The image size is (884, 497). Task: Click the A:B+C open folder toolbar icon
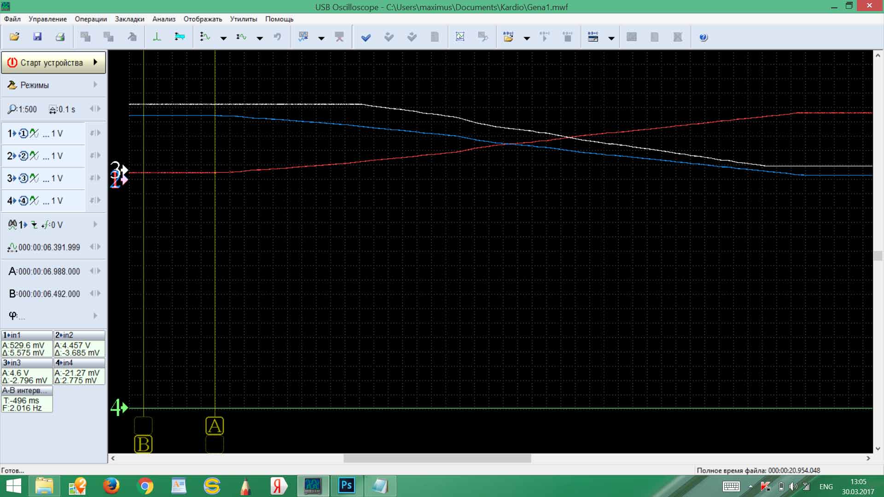tap(508, 37)
